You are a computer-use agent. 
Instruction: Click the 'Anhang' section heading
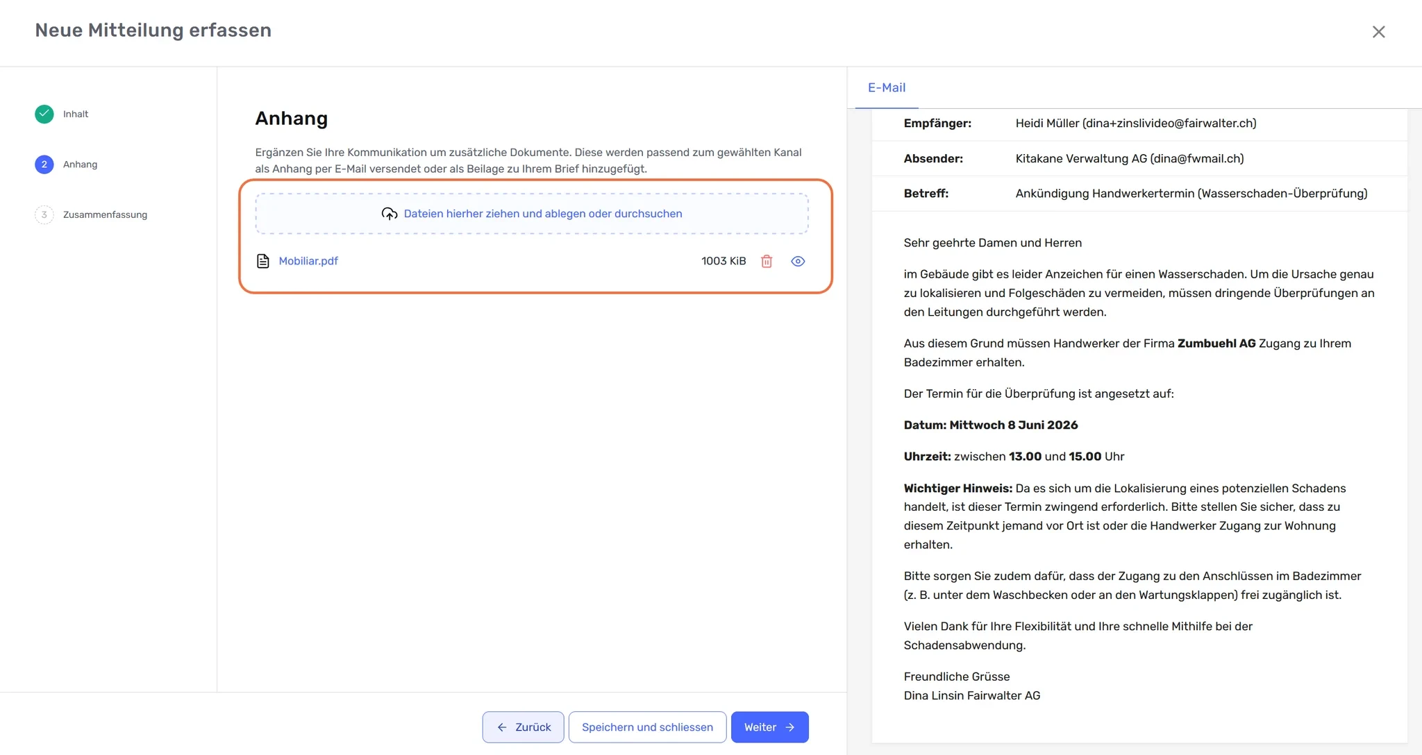click(292, 119)
